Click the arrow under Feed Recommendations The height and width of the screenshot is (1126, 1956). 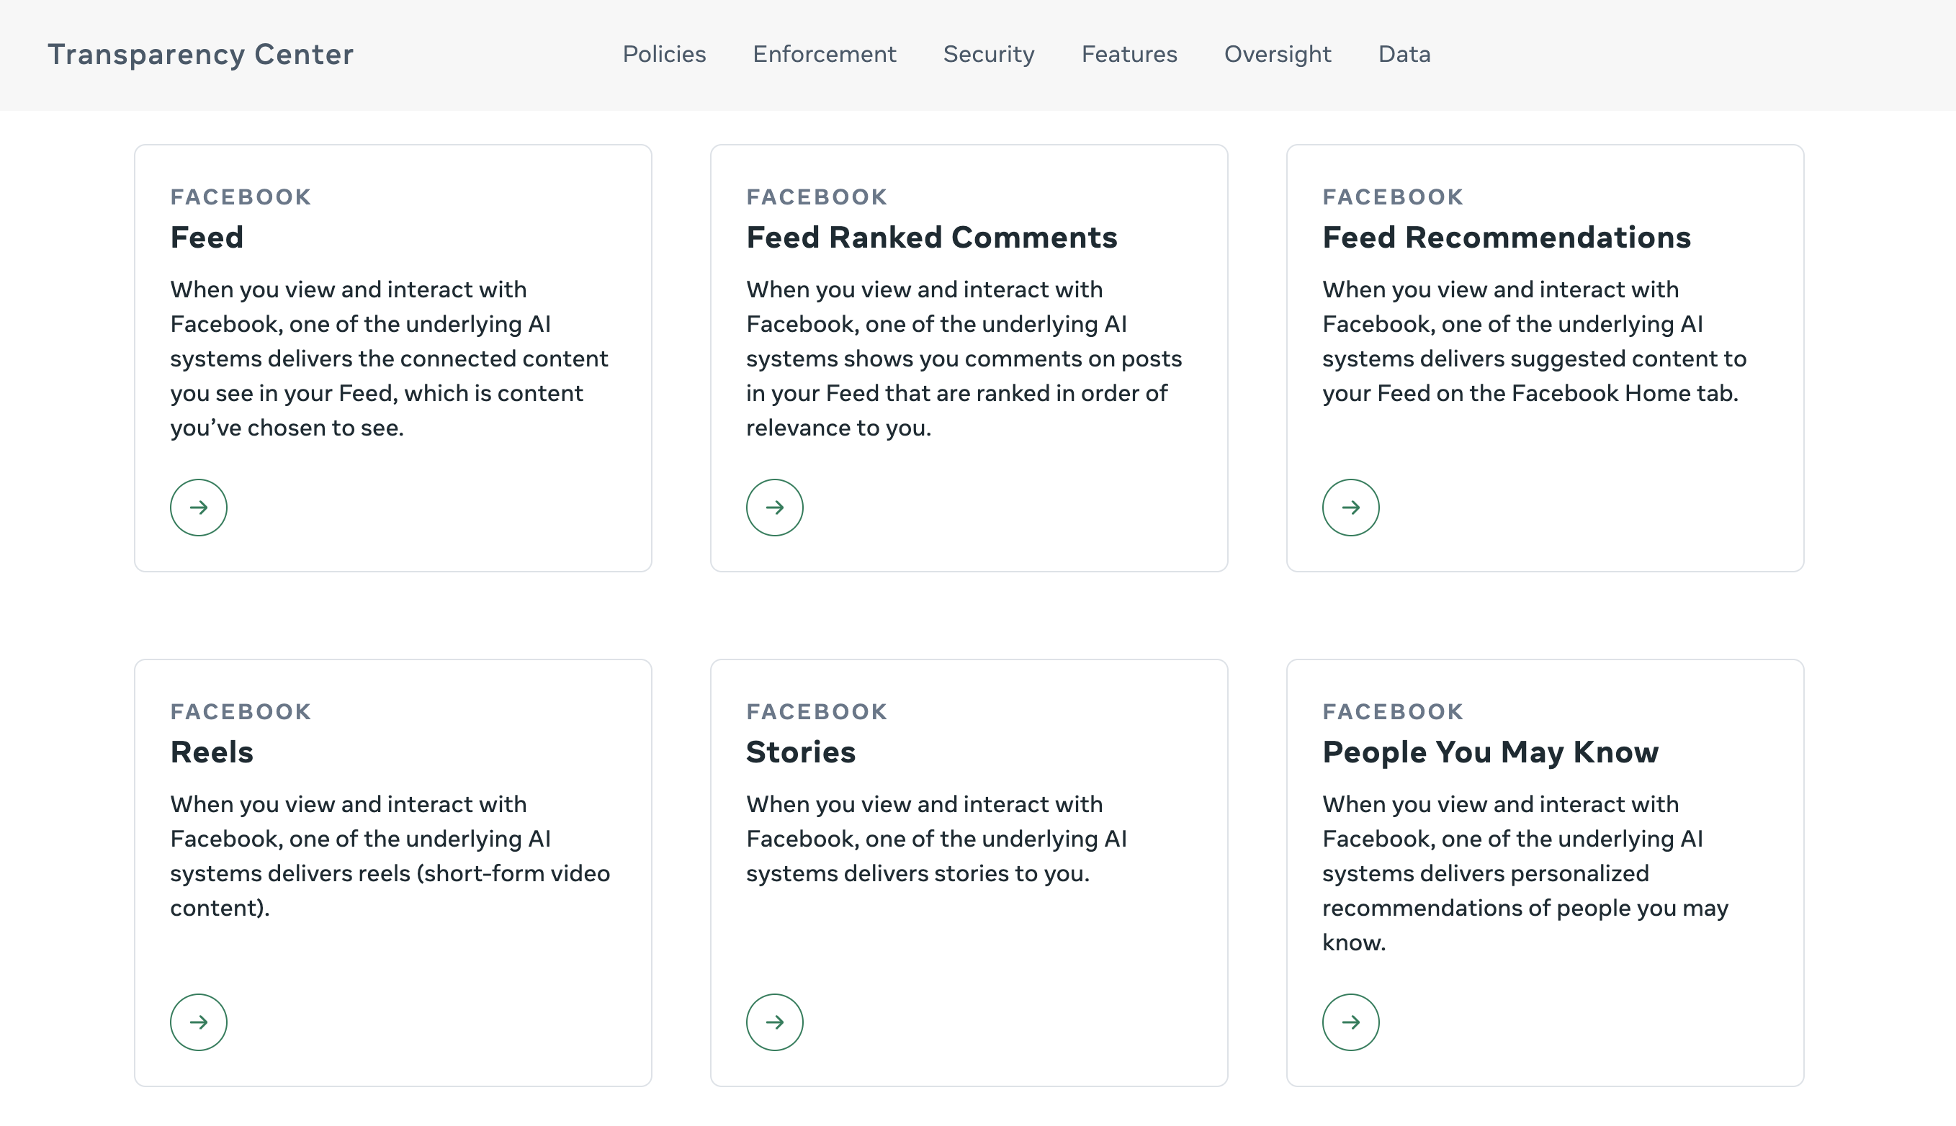pyautogui.click(x=1350, y=508)
